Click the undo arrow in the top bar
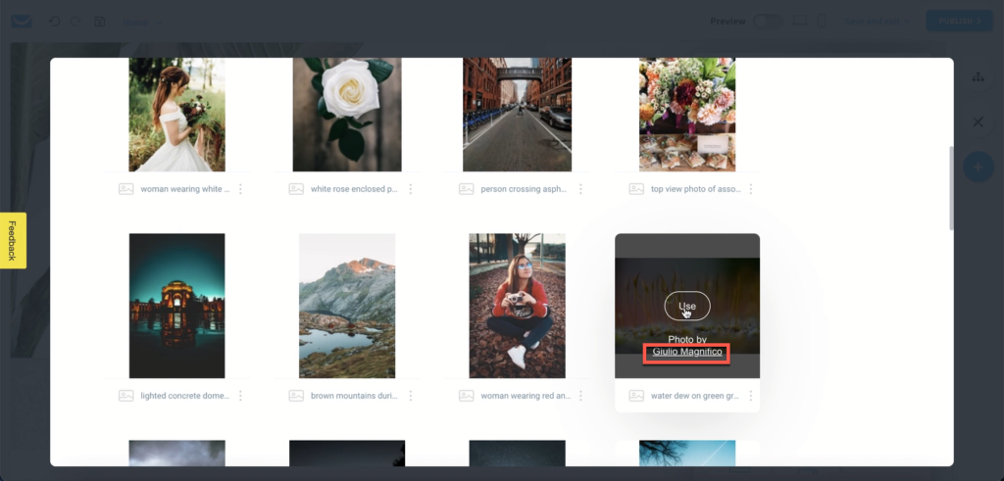1004x481 pixels. (x=55, y=22)
